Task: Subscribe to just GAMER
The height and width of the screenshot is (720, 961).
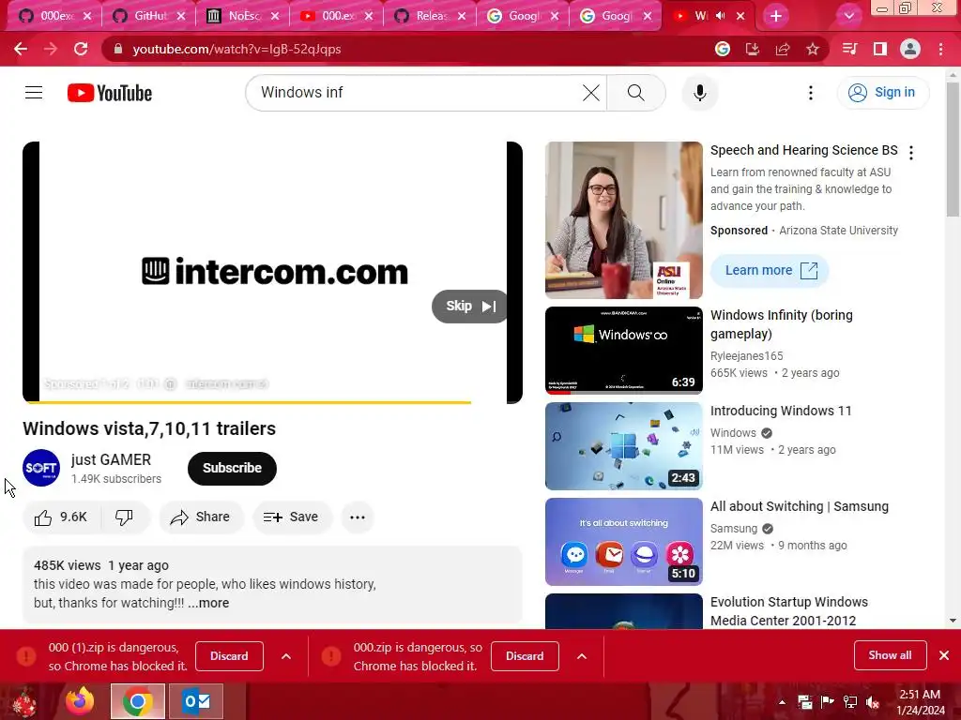Action: pyautogui.click(x=233, y=469)
